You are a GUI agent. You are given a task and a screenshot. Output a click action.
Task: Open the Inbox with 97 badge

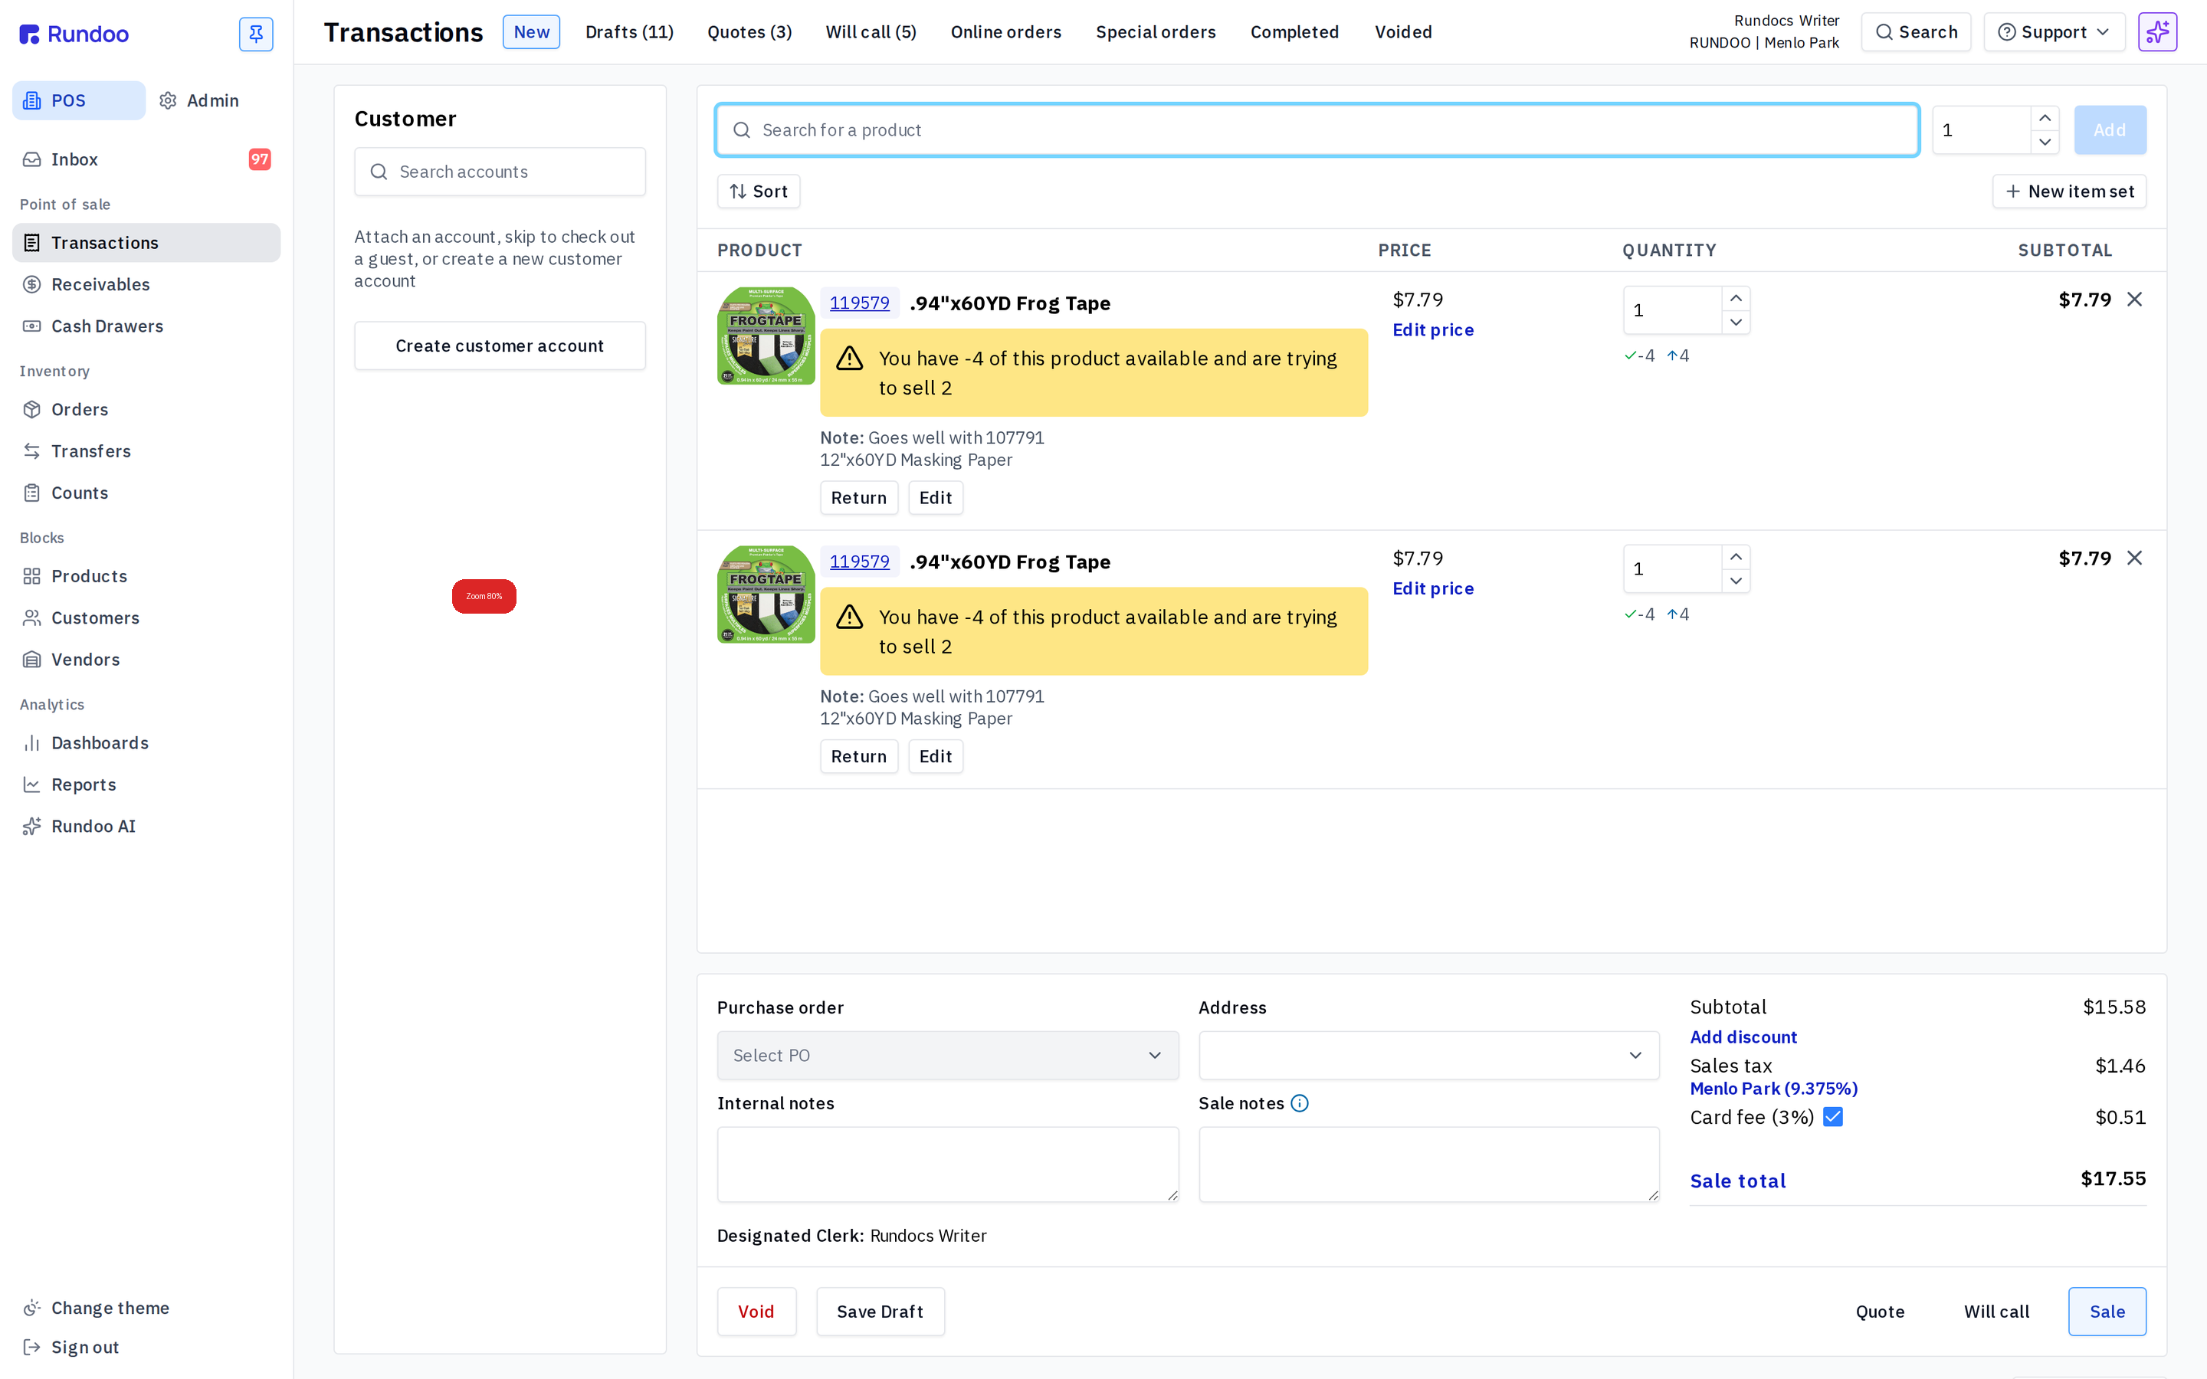click(146, 159)
